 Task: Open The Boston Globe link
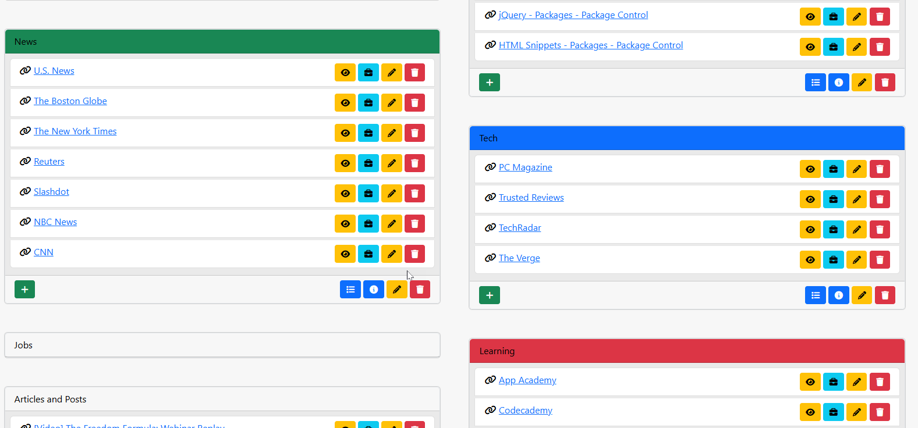tap(70, 101)
